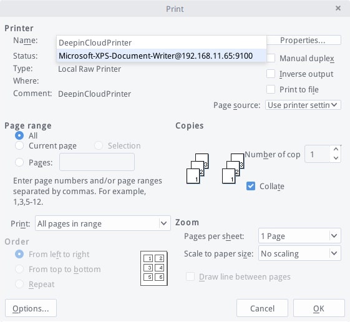The image size is (350, 322).
Task: Click the second collate preview image
Action: coord(233,168)
